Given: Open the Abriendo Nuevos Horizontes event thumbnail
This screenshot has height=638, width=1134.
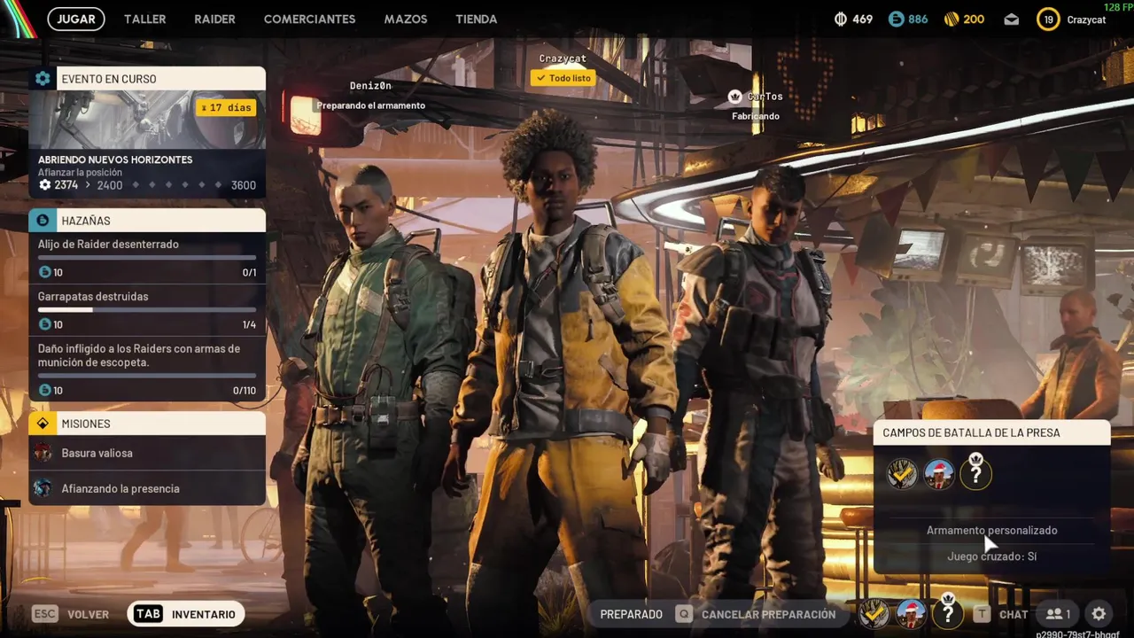Looking at the screenshot, I should coord(147,120).
